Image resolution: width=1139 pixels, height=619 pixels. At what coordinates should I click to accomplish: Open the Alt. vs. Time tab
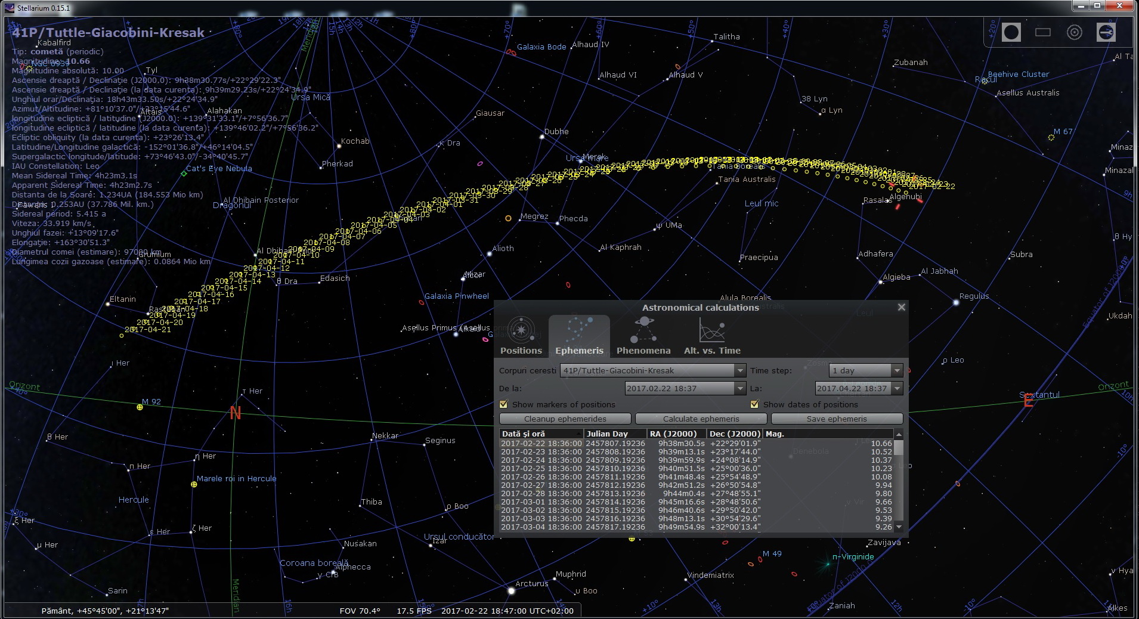tap(712, 336)
